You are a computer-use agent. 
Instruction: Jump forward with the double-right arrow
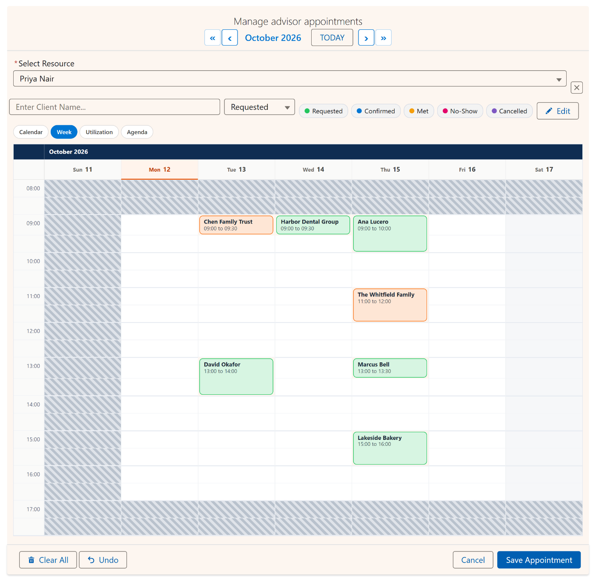pyautogui.click(x=384, y=37)
